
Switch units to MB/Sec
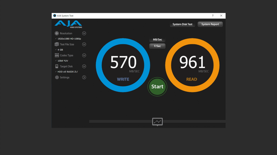157,40
